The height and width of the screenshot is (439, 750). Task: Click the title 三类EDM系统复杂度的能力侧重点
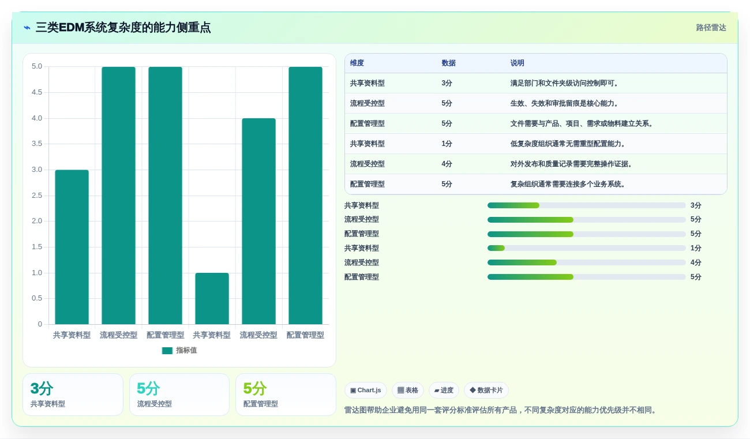tap(123, 28)
